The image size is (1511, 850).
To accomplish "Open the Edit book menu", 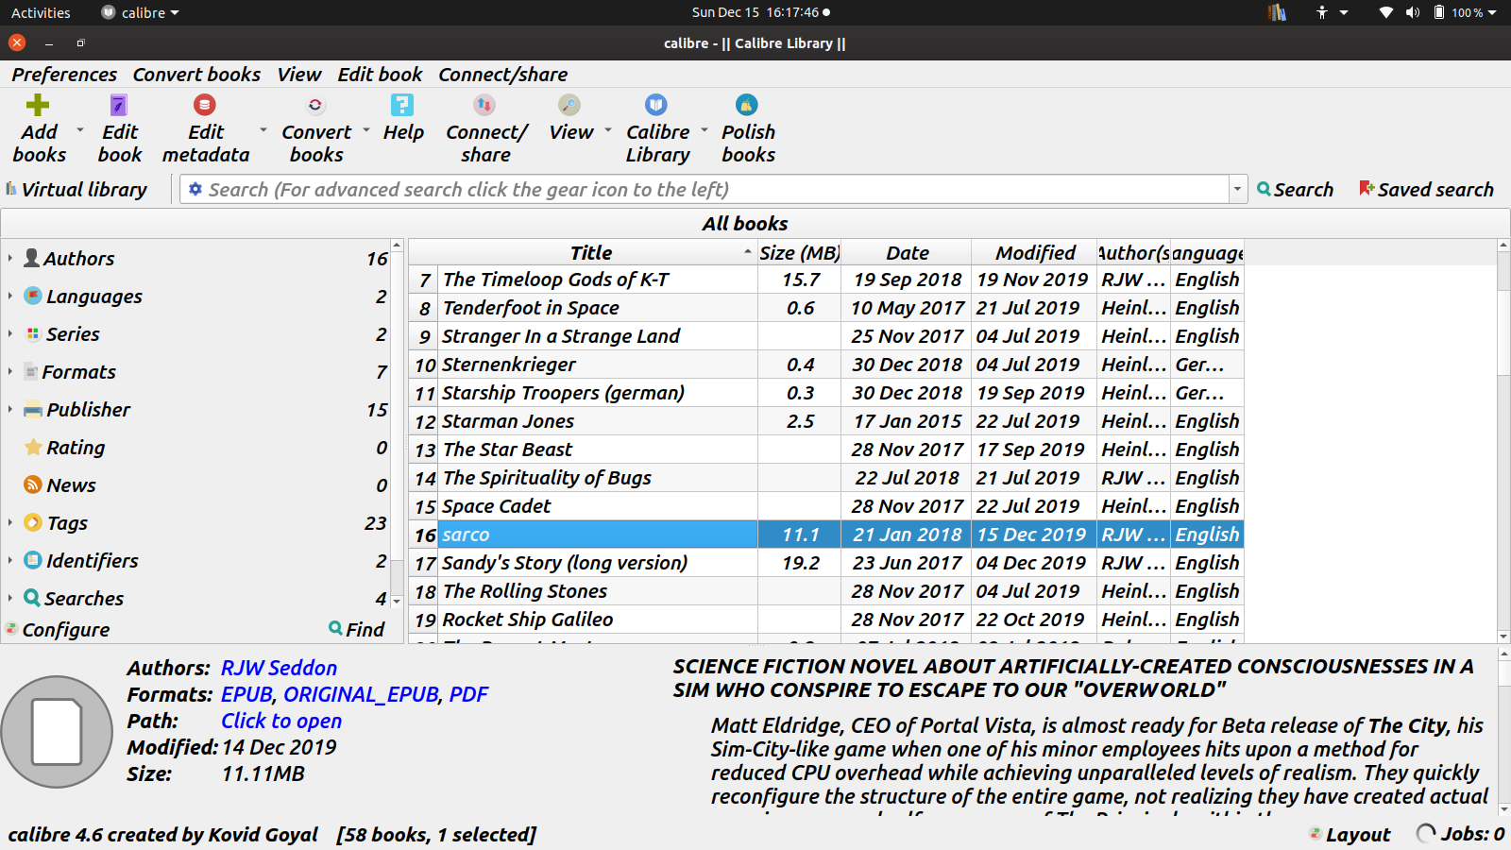I will [380, 75].
